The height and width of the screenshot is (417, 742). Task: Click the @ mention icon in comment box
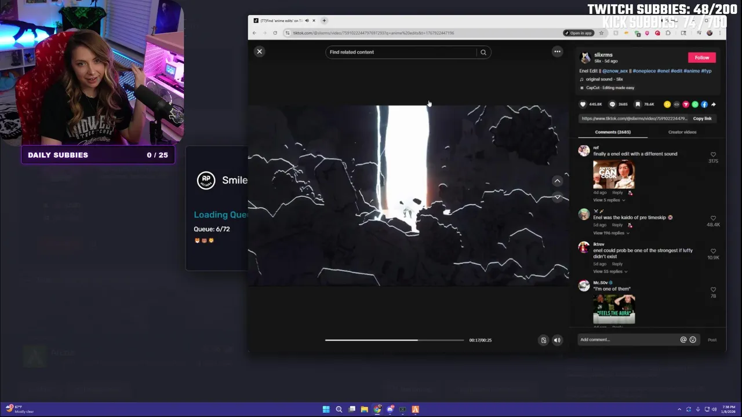pyautogui.click(x=683, y=339)
